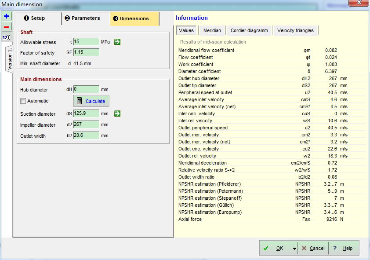Image resolution: width=370 pixels, height=260 pixels.
Task: Select the Diameter coefficient row
Action: (x=272, y=71)
